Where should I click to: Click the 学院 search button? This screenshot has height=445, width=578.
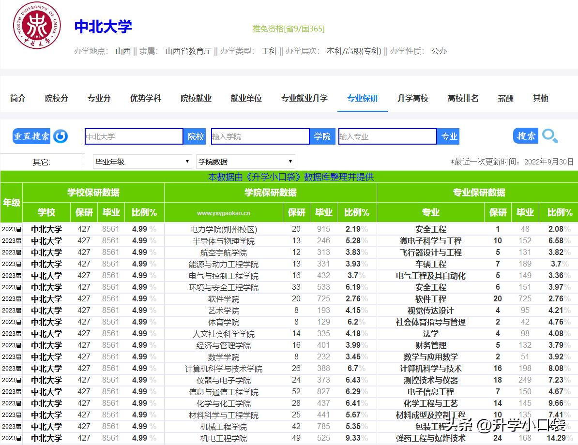coord(322,136)
